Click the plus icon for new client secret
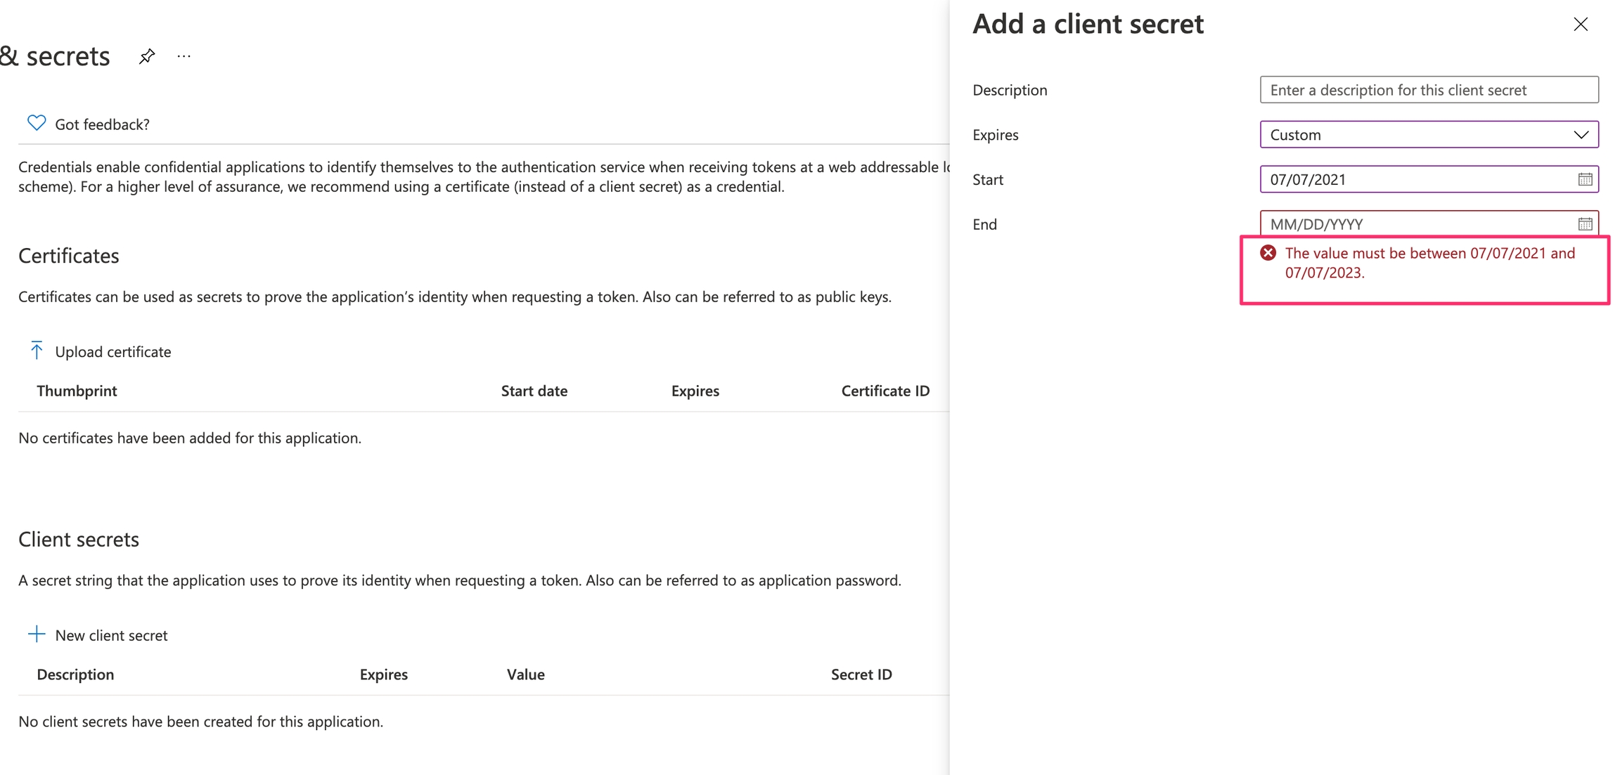The image size is (1620, 775). (x=37, y=634)
